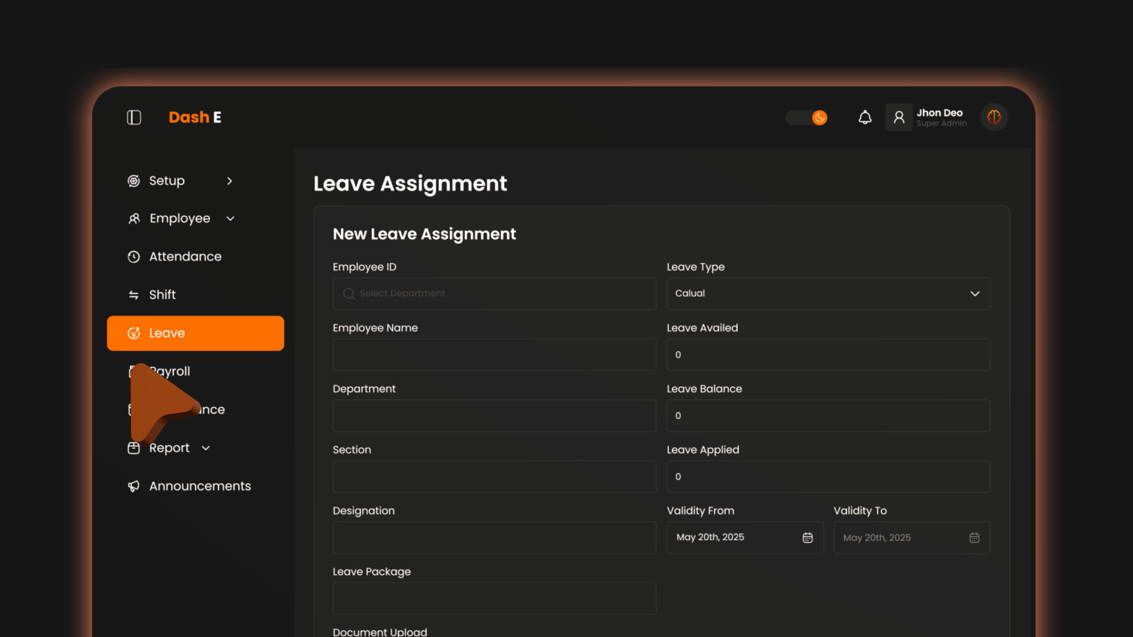Click the Attendance clock icon

(x=134, y=257)
